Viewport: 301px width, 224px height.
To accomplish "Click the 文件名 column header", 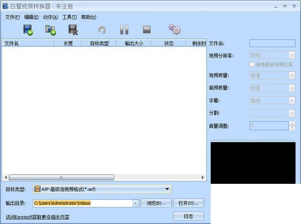I will click(28, 43).
